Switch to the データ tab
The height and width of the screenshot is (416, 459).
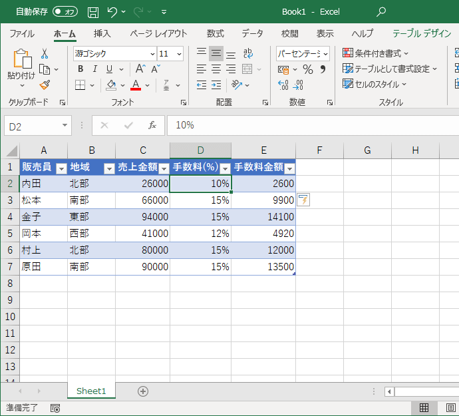click(x=252, y=34)
